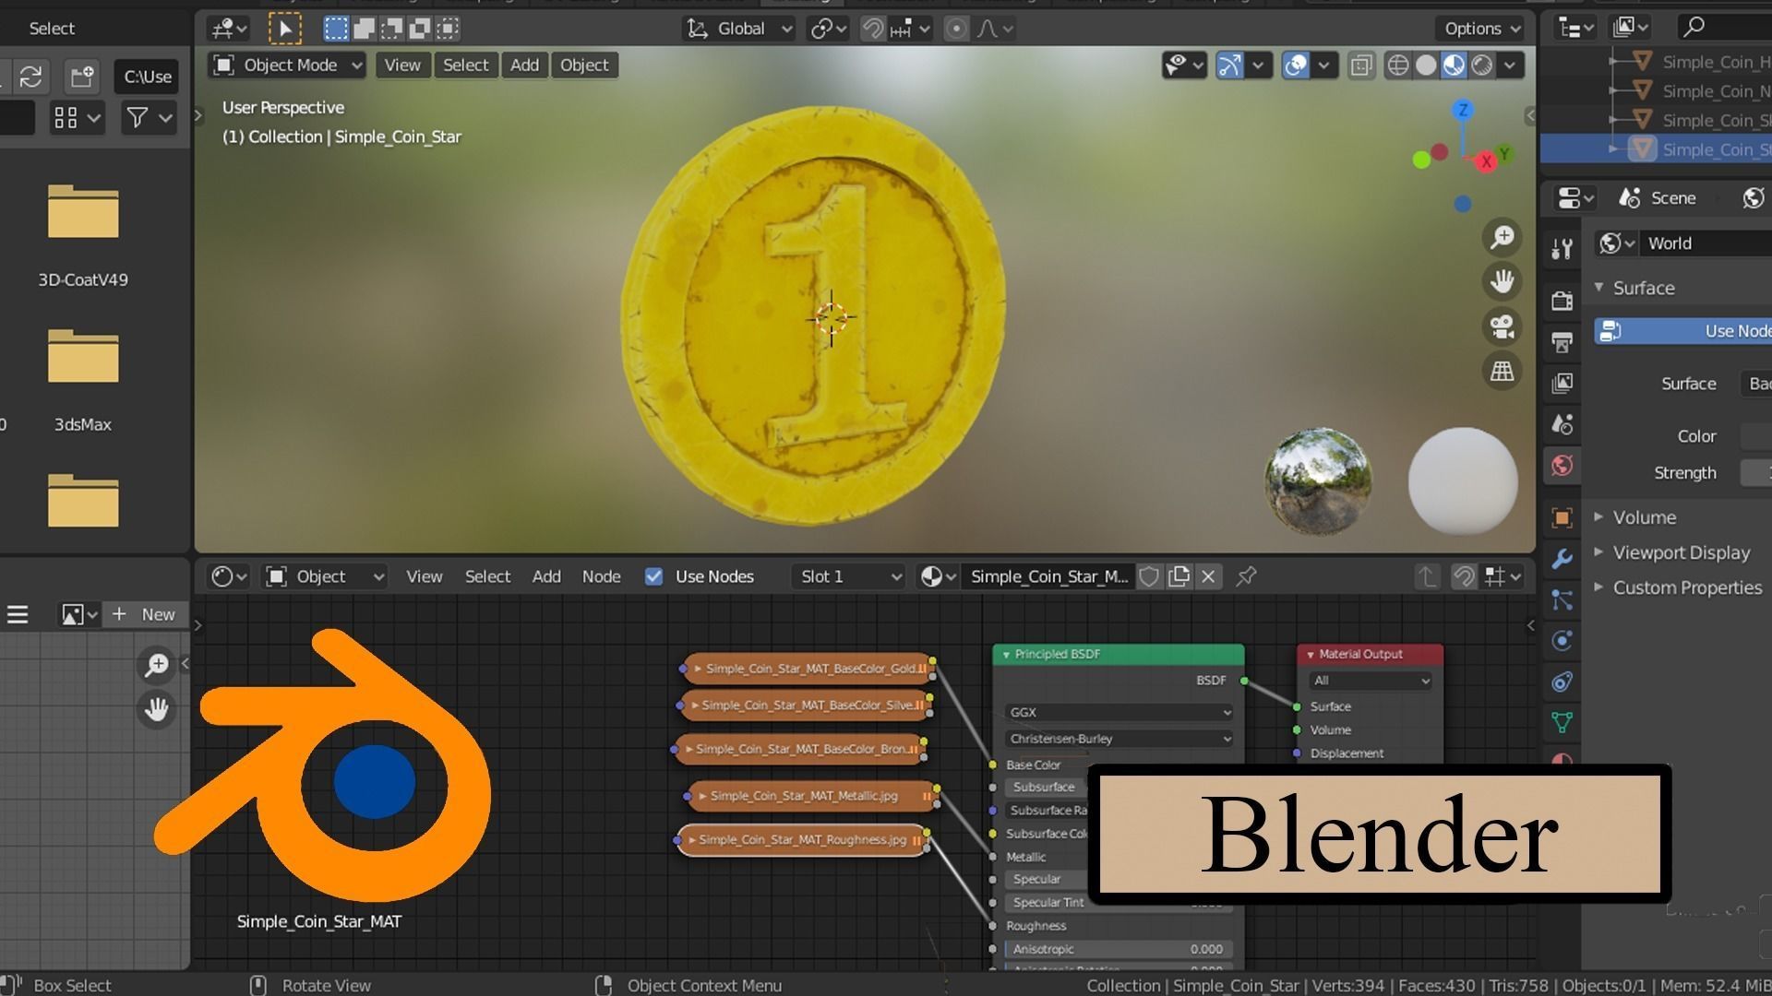Open World properties tab icon
Viewport: 1772px width, 996px height.
(1562, 466)
